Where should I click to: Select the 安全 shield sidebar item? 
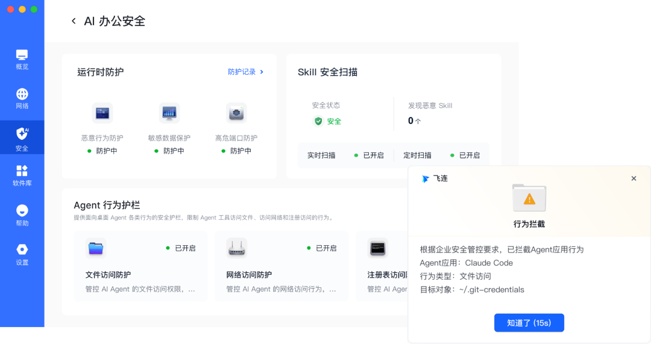pos(22,138)
